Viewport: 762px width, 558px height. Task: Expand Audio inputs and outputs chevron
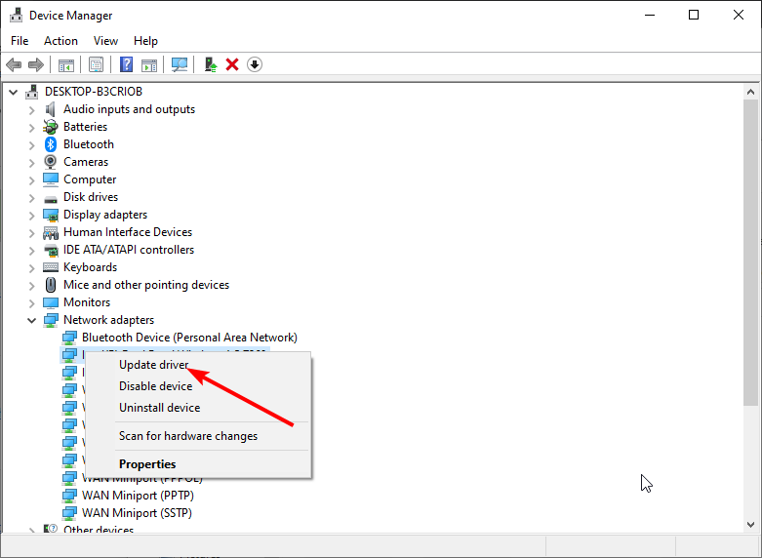point(32,110)
